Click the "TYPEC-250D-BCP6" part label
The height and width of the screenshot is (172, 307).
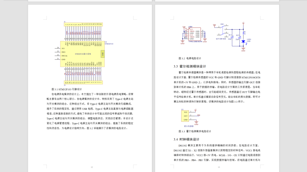pyautogui.click(x=195, y=42)
